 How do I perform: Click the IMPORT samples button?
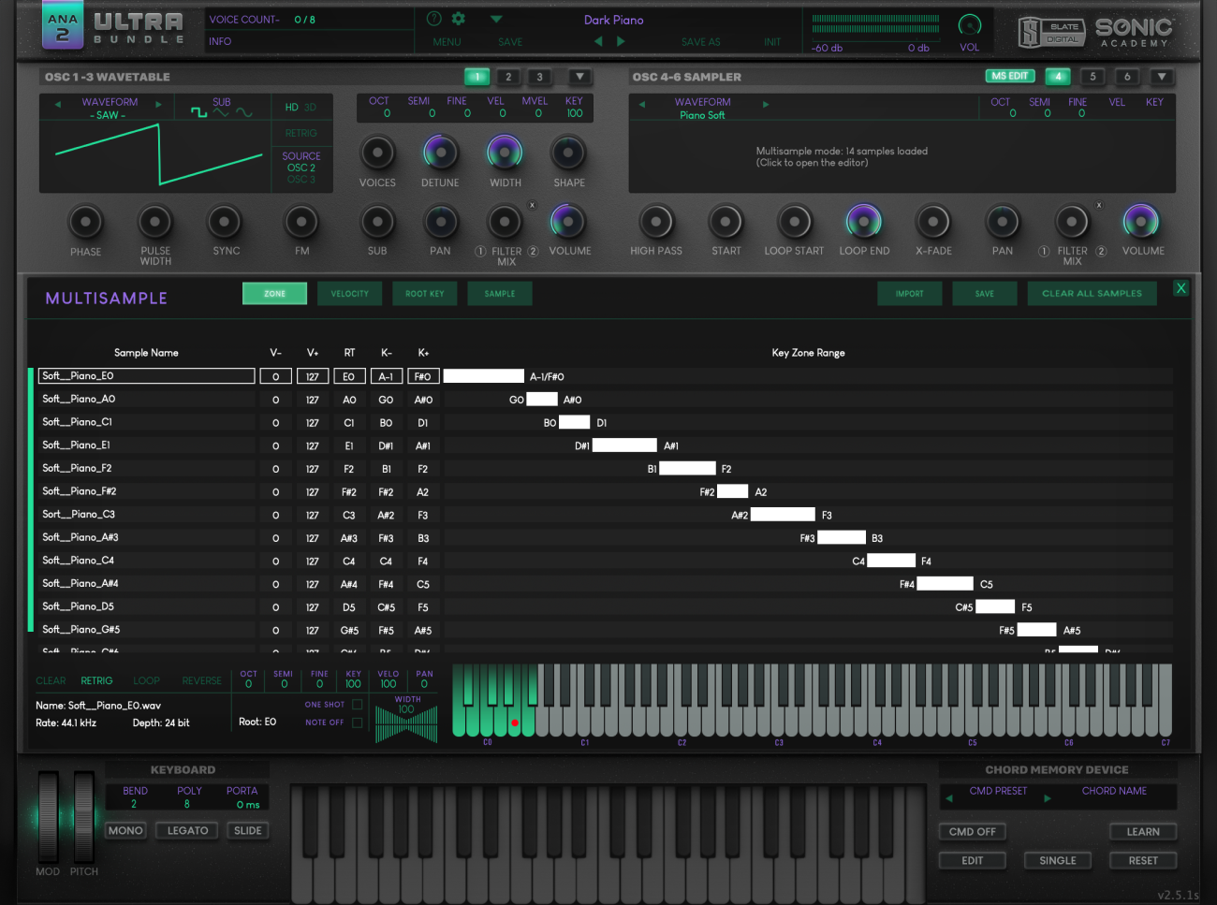coord(910,294)
